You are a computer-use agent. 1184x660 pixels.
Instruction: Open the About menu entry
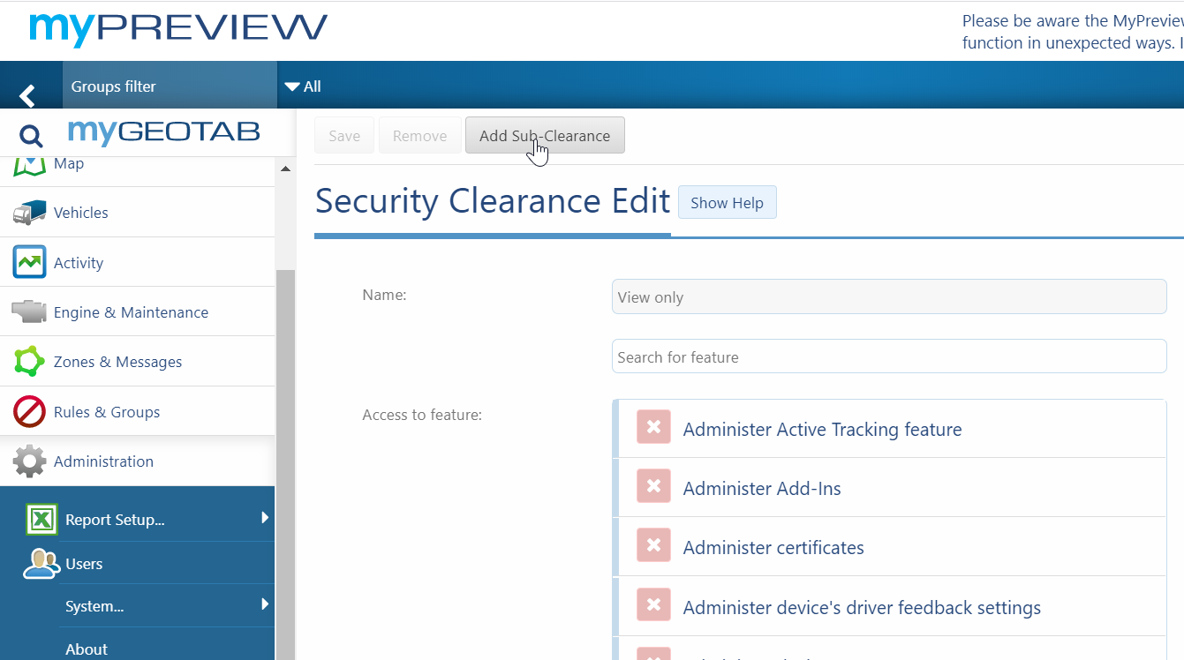click(x=87, y=649)
